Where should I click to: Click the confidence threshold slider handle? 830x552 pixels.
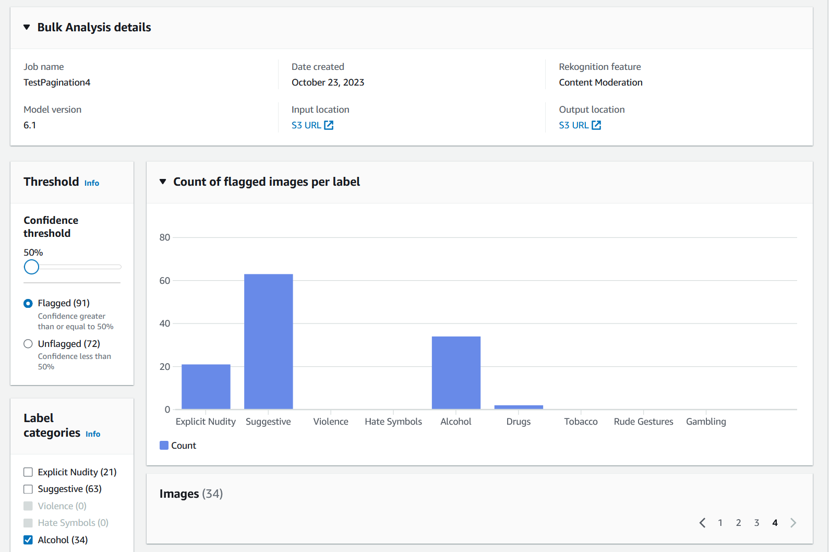click(x=31, y=267)
